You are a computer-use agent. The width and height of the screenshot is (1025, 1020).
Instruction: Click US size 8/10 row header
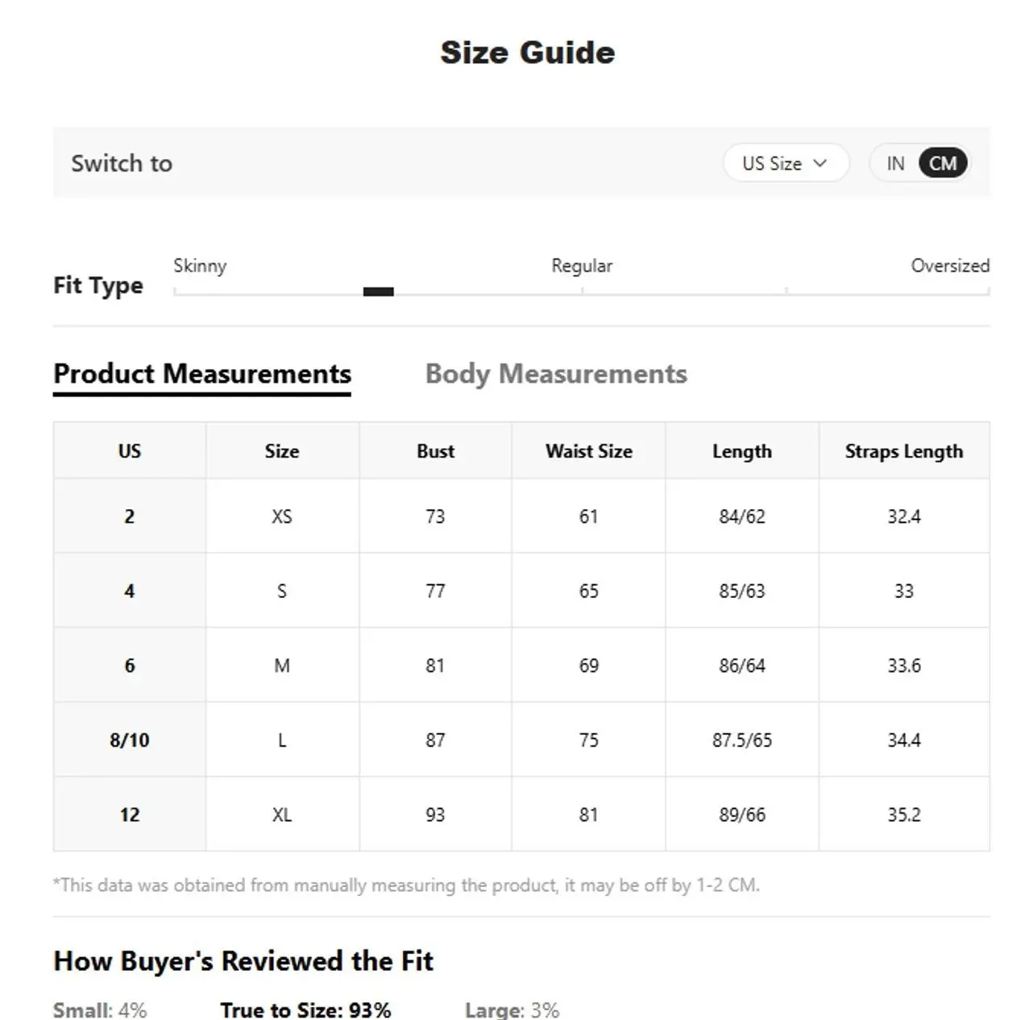point(130,740)
